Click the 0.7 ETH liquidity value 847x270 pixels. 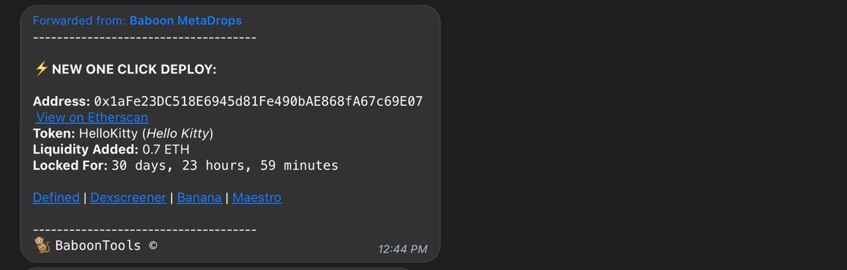[165, 150]
